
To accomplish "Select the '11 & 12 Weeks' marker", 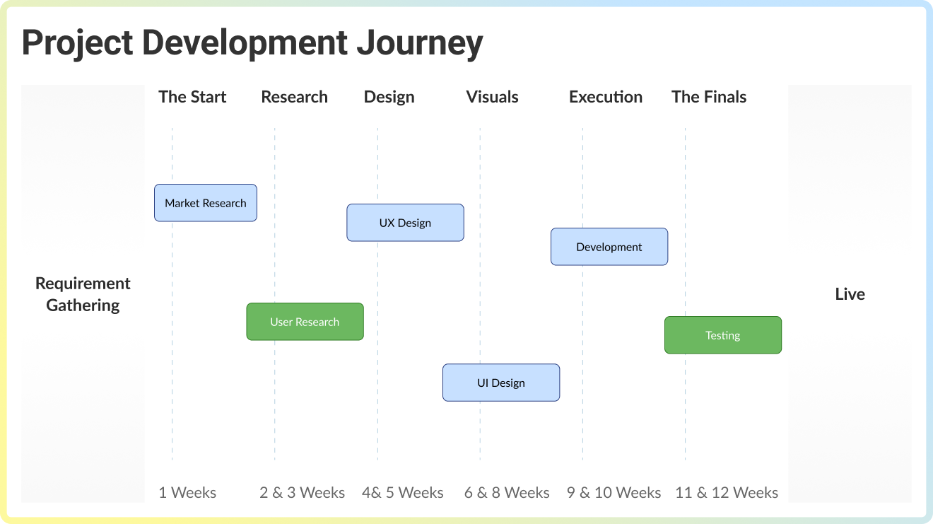I will [x=725, y=492].
